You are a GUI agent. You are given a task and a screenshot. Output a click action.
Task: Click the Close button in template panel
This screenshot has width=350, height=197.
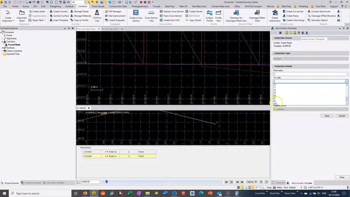click(x=342, y=177)
